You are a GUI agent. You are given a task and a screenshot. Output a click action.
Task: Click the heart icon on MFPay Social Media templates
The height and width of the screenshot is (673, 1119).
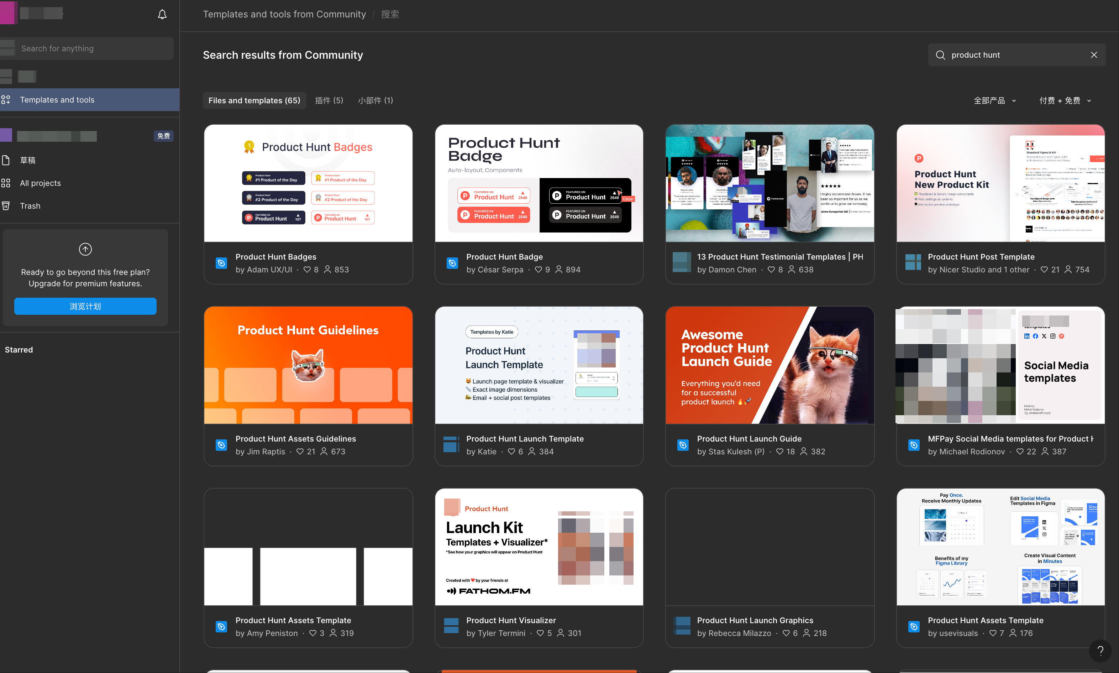(x=1020, y=451)
